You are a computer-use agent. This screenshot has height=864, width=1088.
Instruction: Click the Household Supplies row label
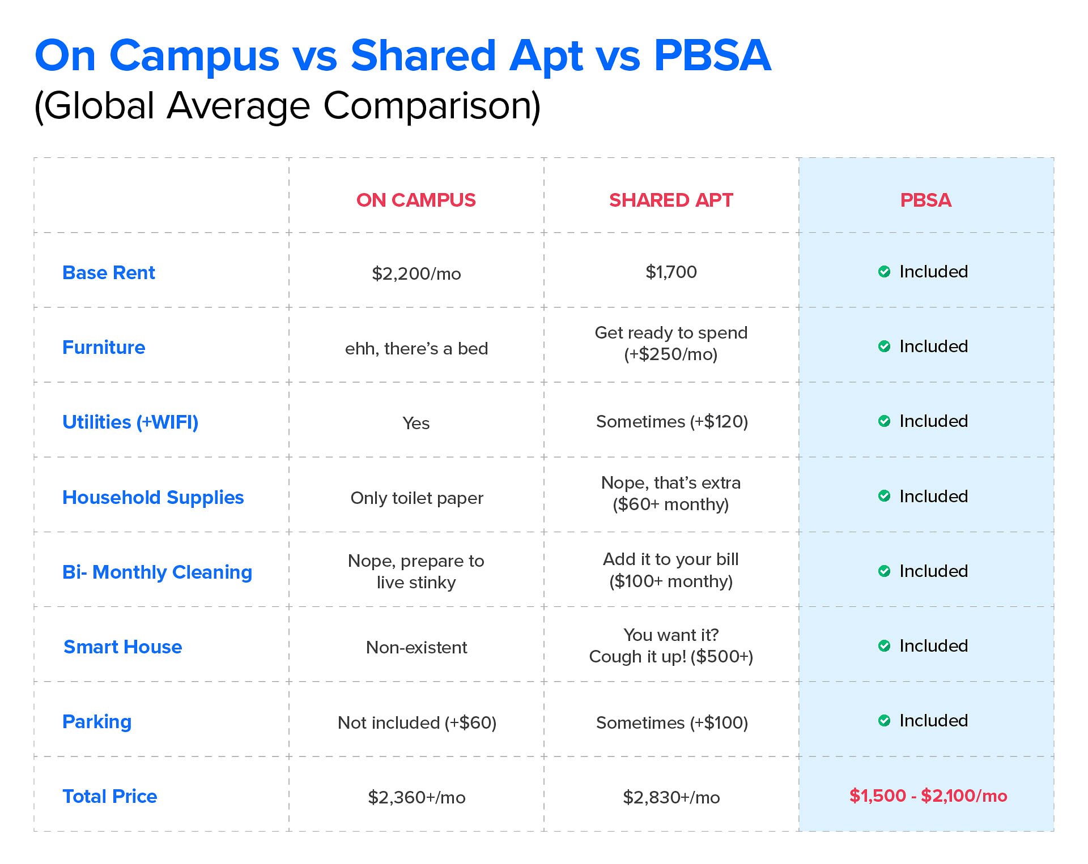point(153,497)
